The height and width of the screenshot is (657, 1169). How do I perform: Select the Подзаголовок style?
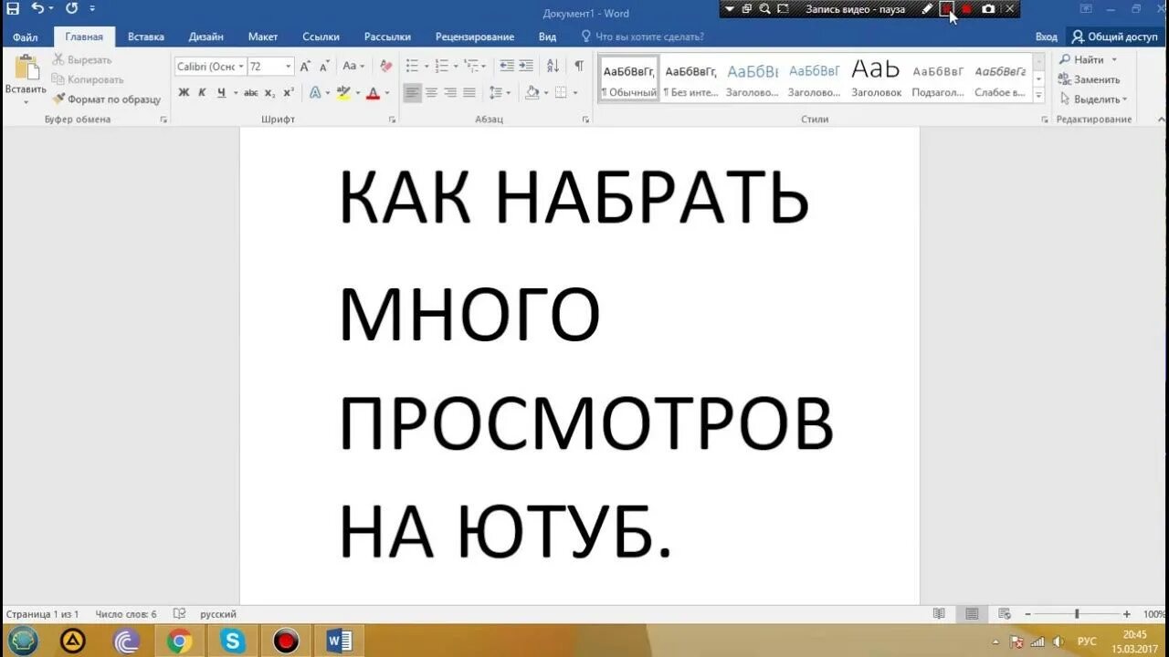(938, 78)
